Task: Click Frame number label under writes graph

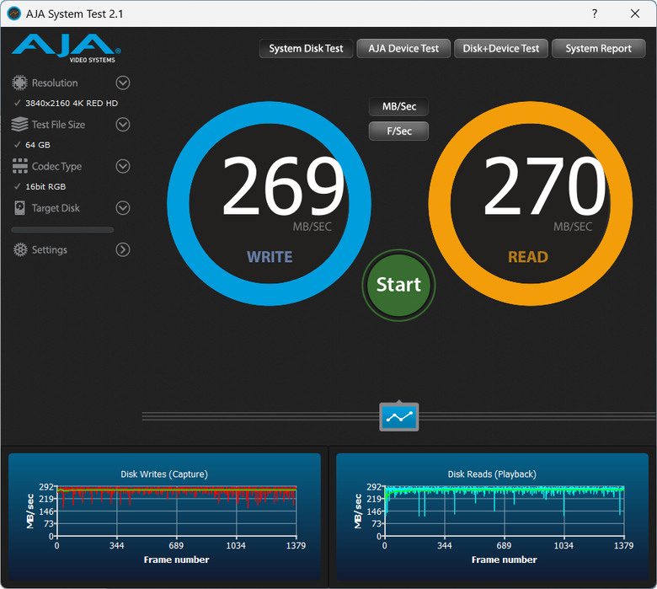Action: [x=176, y=560]
